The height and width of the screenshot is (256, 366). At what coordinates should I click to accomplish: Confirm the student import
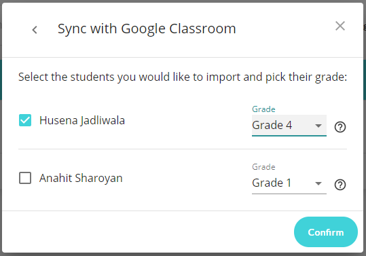point(326,232)
